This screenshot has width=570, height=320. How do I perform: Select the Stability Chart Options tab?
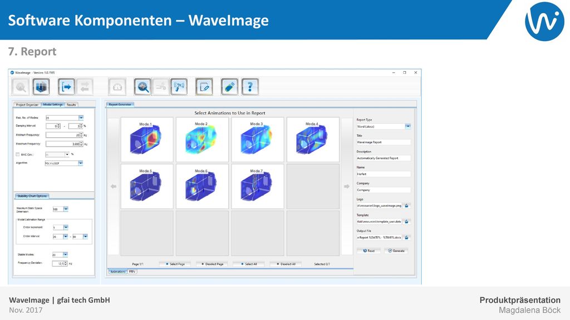point(32,196)
